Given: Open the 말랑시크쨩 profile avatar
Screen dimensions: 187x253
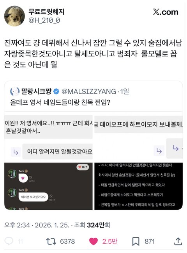Looking at the screenshot, I should pos(15,91).
